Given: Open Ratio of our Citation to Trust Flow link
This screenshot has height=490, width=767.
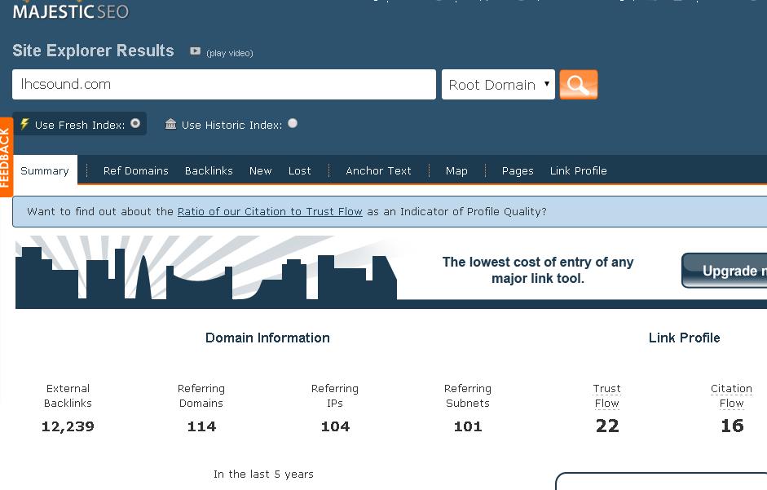Looking at the screenshot, I should click(270, 211).
